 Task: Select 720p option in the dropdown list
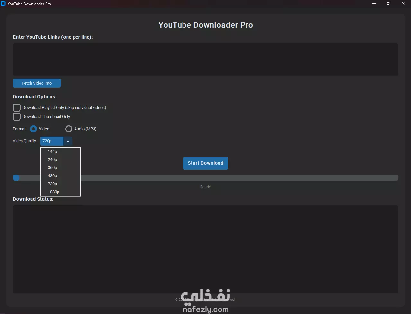(60, 184)
